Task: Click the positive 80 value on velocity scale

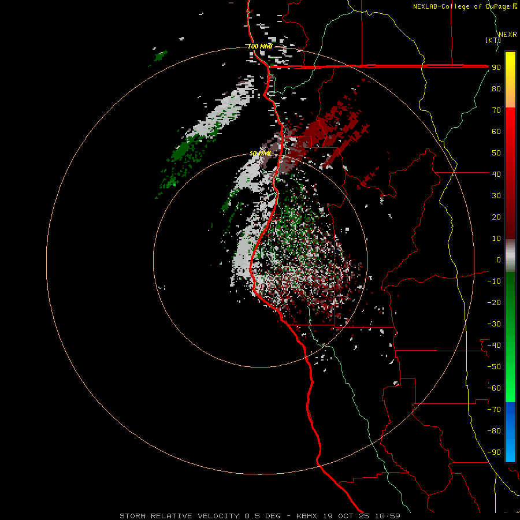Action: pos(496,88)
